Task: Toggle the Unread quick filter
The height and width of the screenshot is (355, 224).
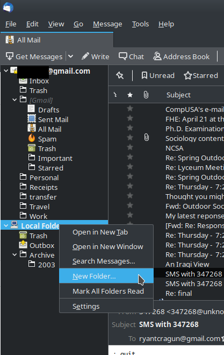Action: 158,75
